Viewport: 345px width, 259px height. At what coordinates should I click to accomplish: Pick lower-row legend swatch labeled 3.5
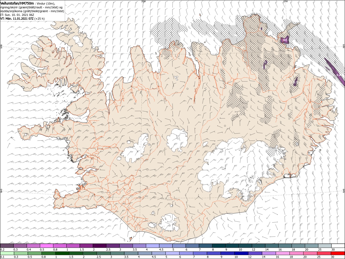131,253
